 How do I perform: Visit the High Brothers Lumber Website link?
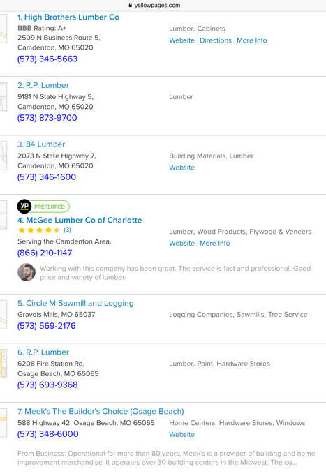click(181, 40)
